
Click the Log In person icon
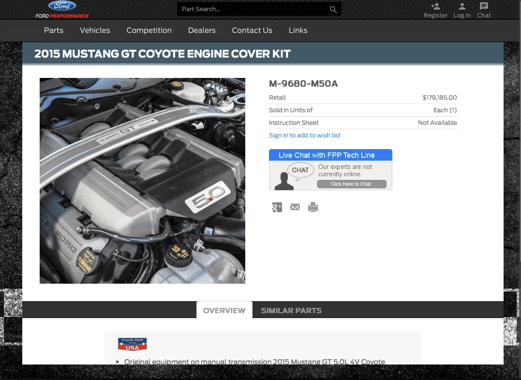click(462, 6)
